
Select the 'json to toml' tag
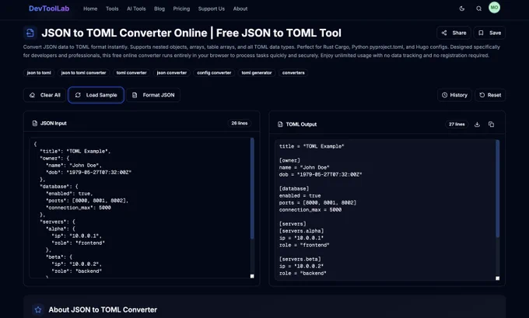pyautogui.click(x=39, y=72)
